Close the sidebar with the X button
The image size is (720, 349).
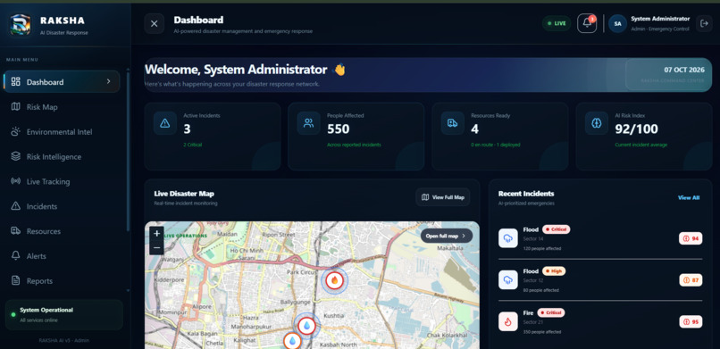click(x=155, y=24)
